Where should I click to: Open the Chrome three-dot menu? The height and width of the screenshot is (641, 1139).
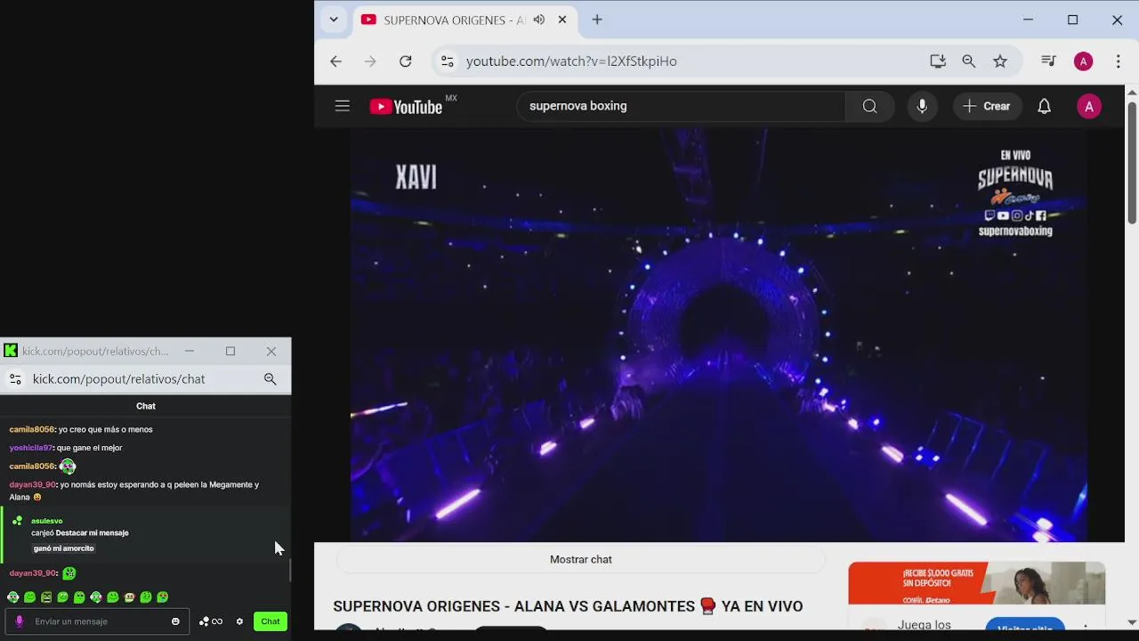coord(1119,61)
